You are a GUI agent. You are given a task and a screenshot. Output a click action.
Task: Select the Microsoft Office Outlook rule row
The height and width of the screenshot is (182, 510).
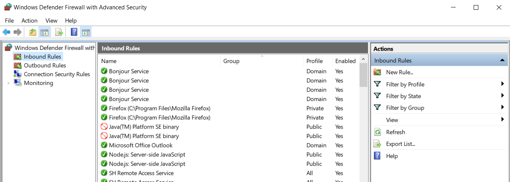(141, 145)
